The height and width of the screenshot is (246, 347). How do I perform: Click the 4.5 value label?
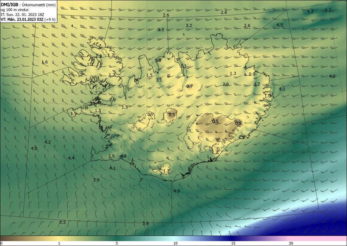[280, 25]
